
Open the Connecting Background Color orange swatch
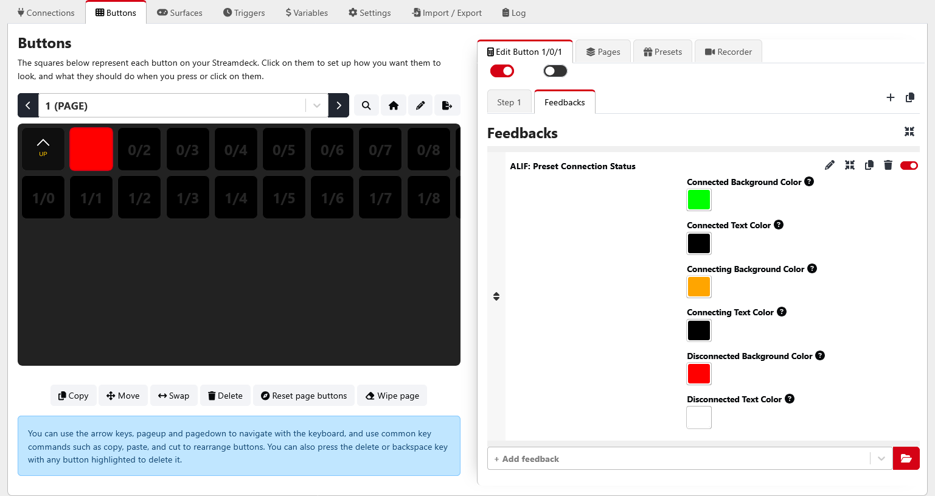pos(699,287)
